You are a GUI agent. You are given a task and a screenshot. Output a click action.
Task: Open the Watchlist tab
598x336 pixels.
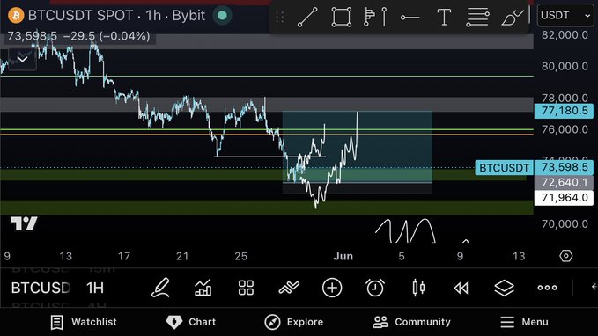tap(84, 322)
